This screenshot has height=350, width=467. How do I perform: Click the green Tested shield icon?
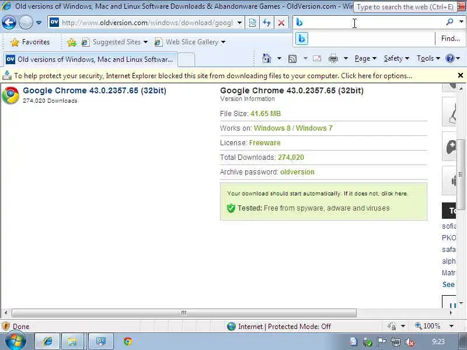[231, 208]
